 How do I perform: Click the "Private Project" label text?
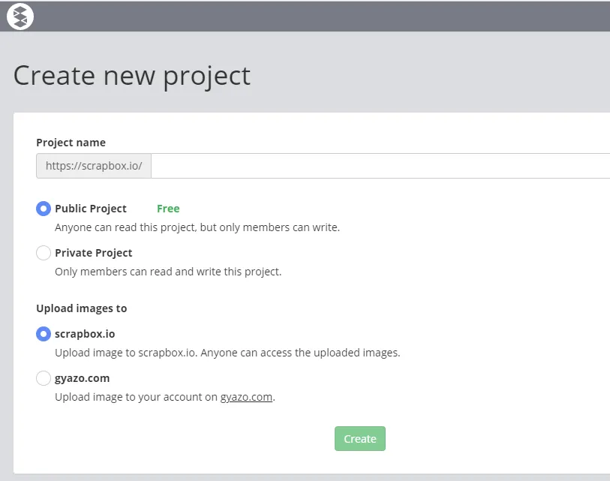tap(94, 253)
